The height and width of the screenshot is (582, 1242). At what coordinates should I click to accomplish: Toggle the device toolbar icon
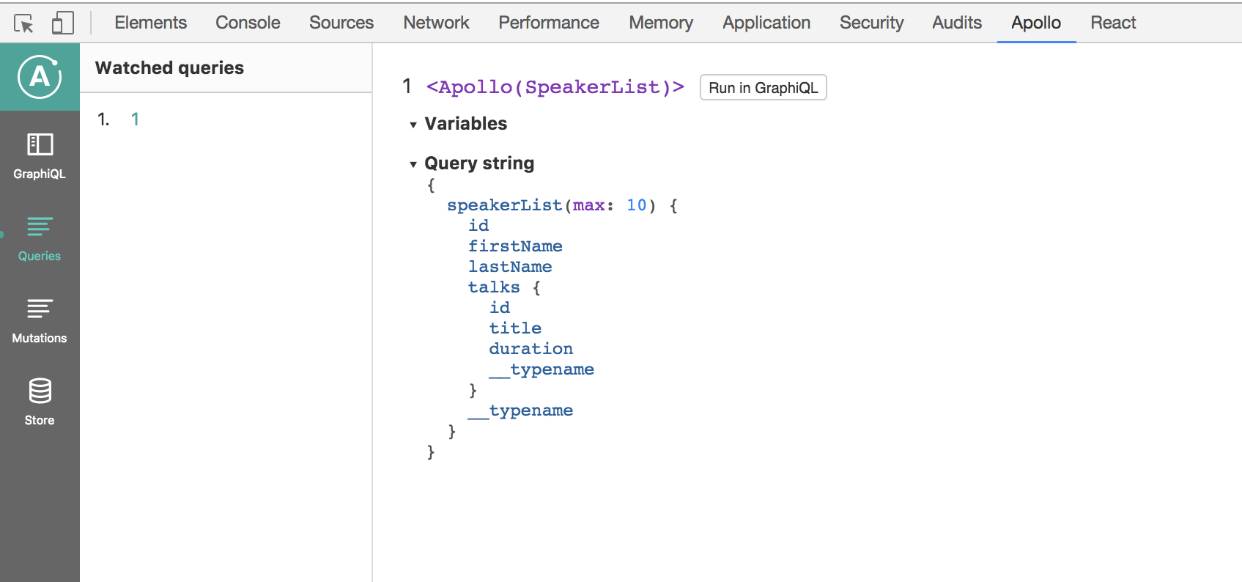point(62,23)
